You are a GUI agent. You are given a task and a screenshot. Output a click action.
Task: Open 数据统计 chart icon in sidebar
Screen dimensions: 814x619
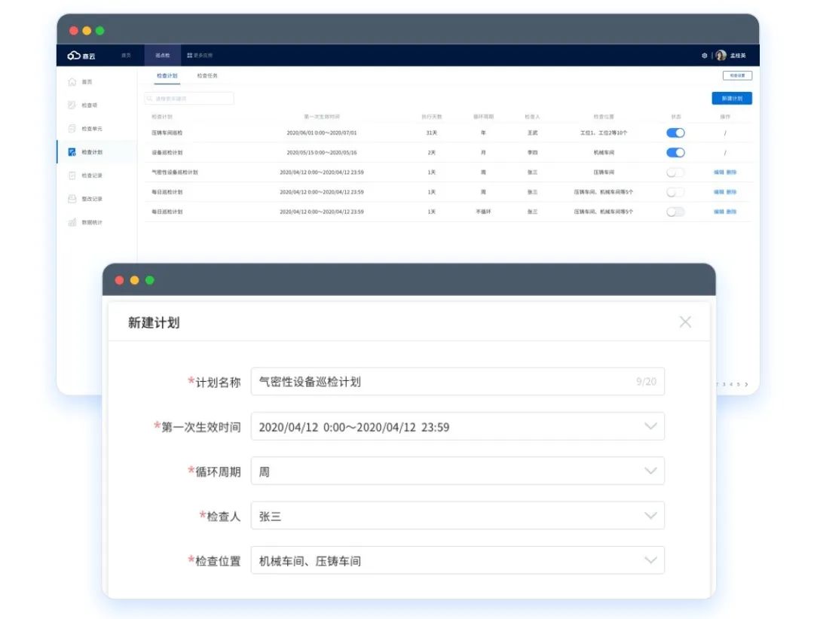pos(72,222)
